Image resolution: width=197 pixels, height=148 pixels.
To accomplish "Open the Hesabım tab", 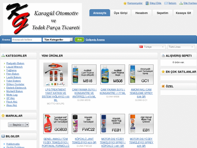I will pyautogui.click(x=141, y=13).
